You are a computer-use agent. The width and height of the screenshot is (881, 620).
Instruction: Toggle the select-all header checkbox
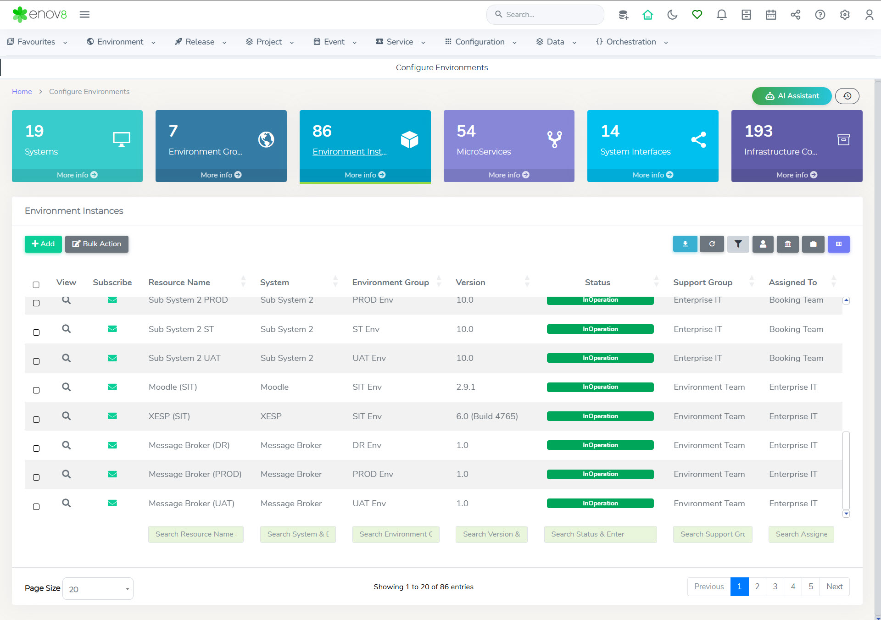pyautogui.click(x=36, y=285)
